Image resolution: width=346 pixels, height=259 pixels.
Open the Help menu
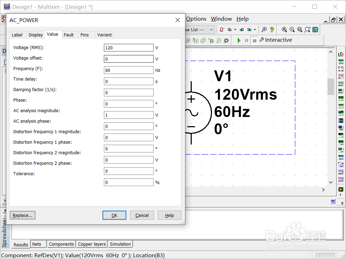pos(242,19)
